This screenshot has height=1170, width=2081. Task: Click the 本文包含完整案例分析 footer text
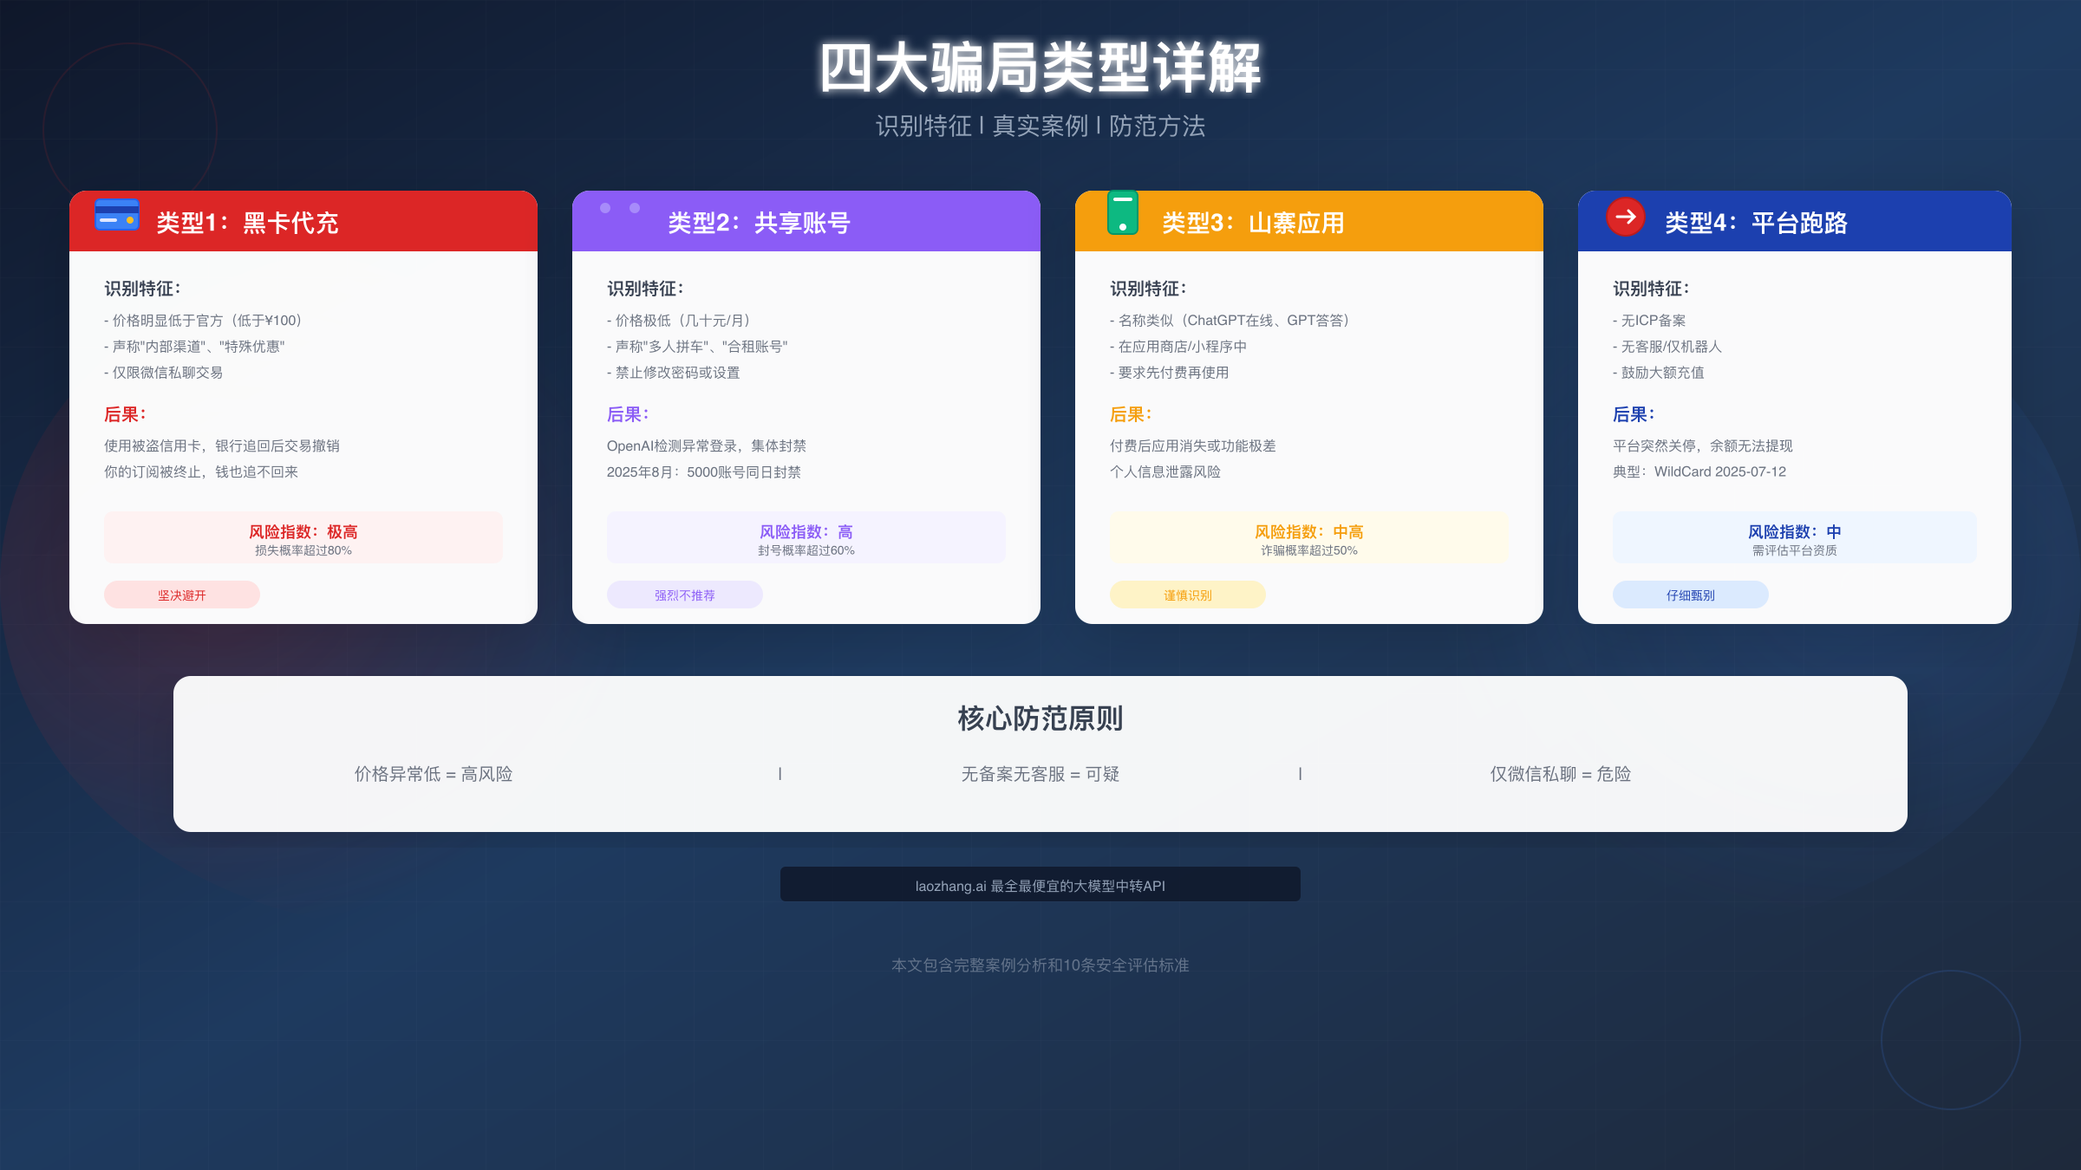1040,965
